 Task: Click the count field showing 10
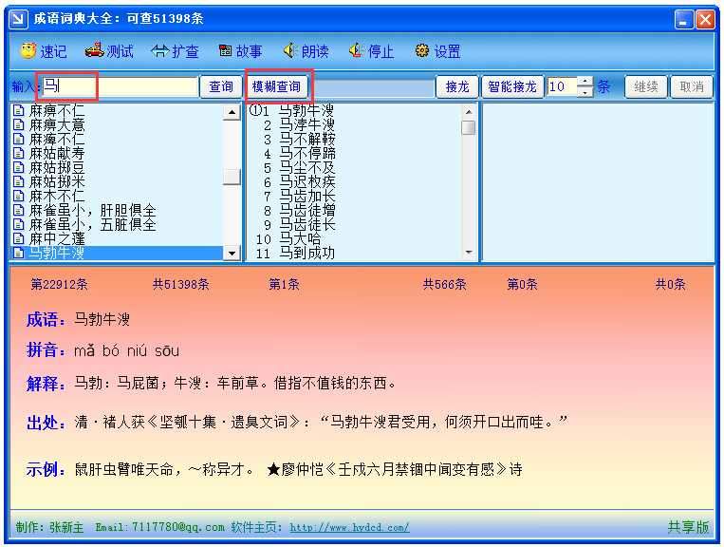point(562,86)
